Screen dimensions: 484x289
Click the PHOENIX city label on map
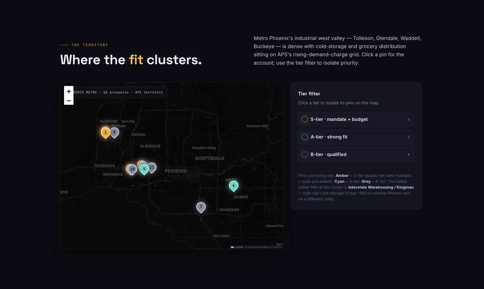(x=176, y=171)
